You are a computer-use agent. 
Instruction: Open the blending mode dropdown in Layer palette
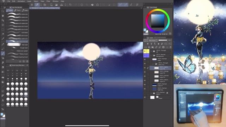[153, 41]
